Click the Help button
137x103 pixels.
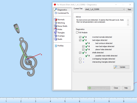point(126,88)
